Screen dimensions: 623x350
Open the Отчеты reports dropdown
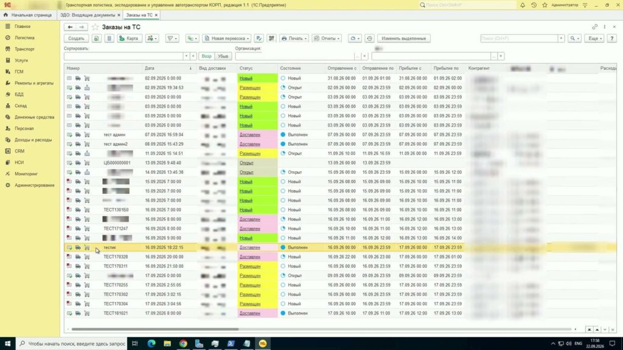[x=327, y=38]
